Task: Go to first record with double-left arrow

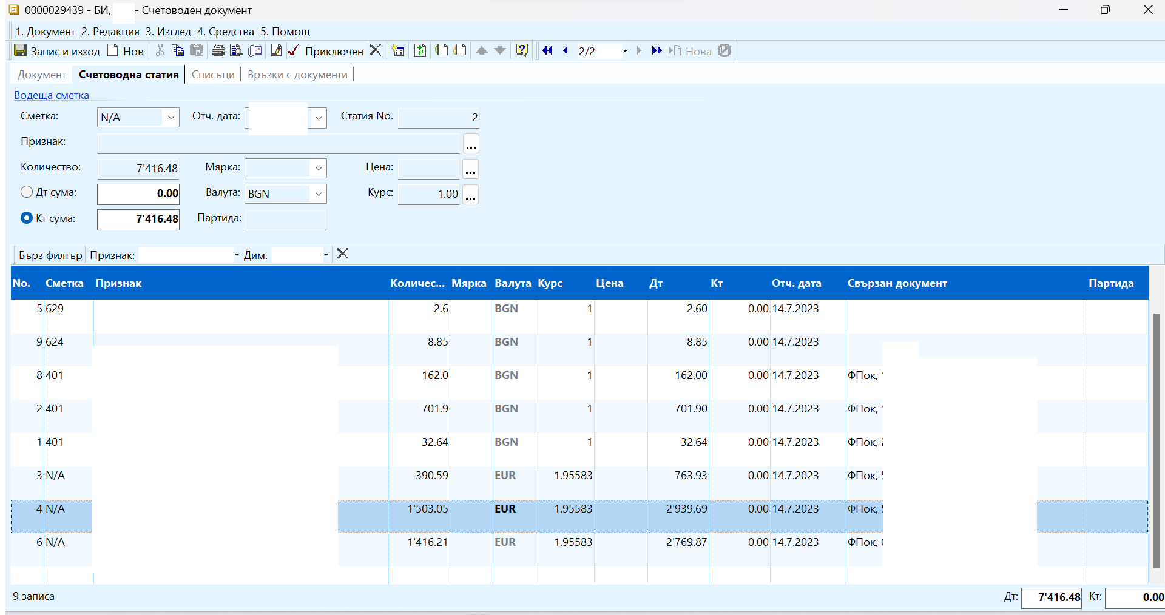Action: click(x=547, y=50)
